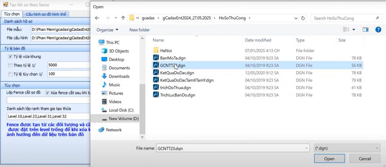Open the HaNoi folder
This screenshot has height=167, width=386.
166,50
